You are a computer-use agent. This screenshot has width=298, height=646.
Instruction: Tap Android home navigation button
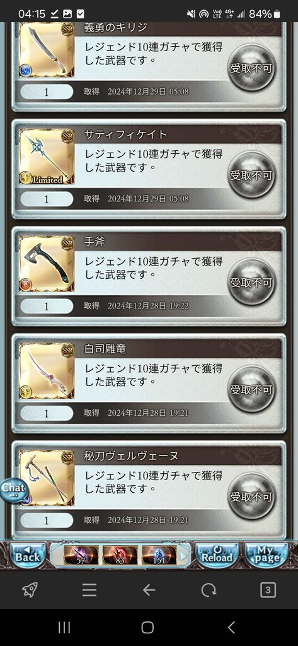(148, 628)
